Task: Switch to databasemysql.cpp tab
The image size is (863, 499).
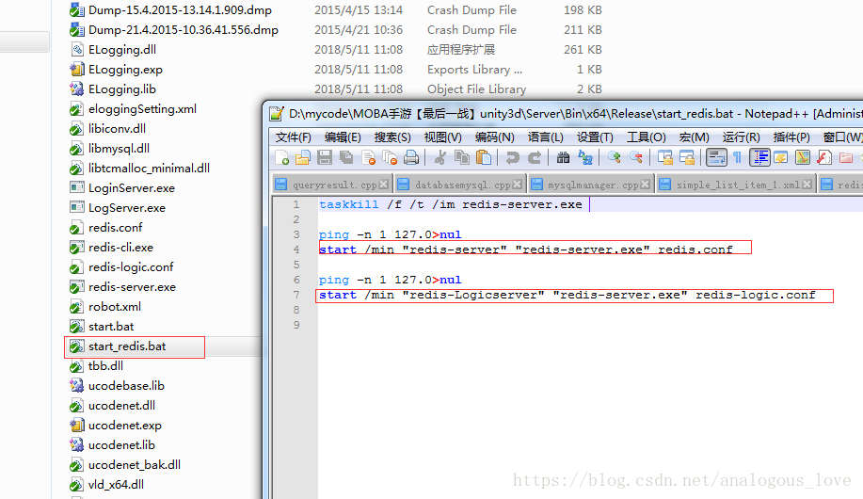Action: coord(459,185)
